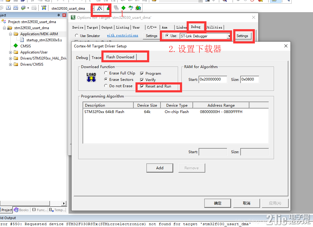Collapse the stm32f030_usart_dma target node

[4, 28]
